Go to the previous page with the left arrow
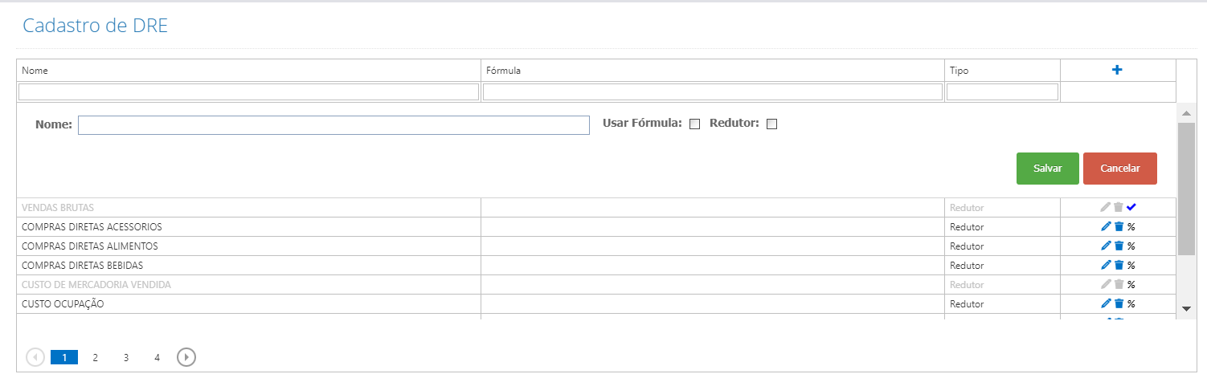1207x374 pixels. click(x=35, y=357)
